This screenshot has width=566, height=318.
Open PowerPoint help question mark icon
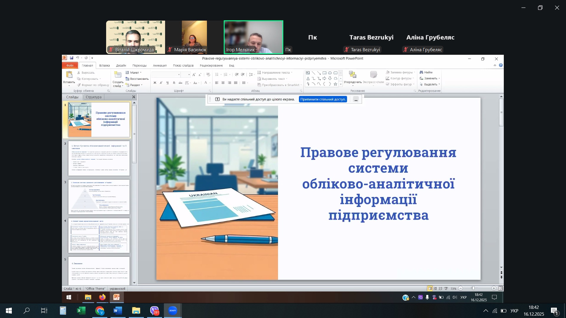tap(501, 65)
